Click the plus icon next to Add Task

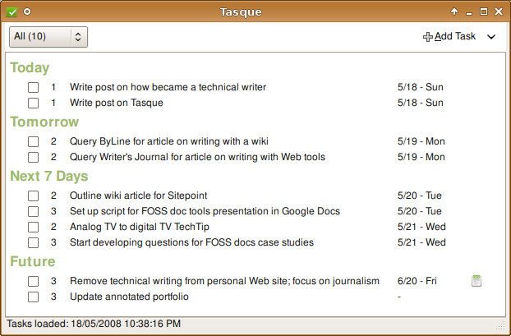click(x=427, y=37)
